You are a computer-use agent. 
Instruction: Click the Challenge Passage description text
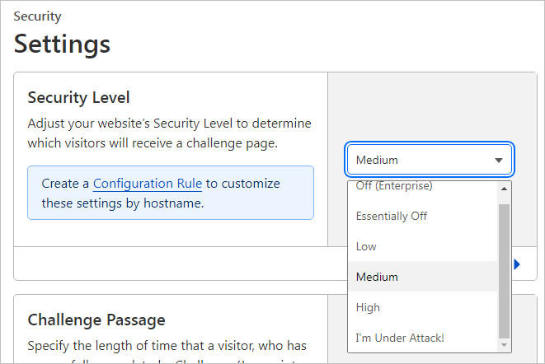(169, 345)
